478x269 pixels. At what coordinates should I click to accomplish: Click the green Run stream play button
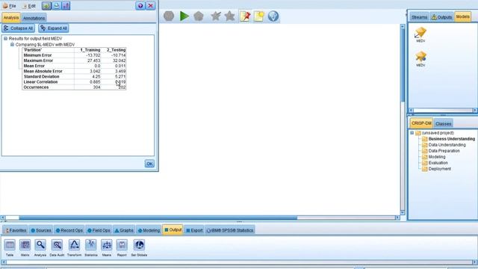184,16
